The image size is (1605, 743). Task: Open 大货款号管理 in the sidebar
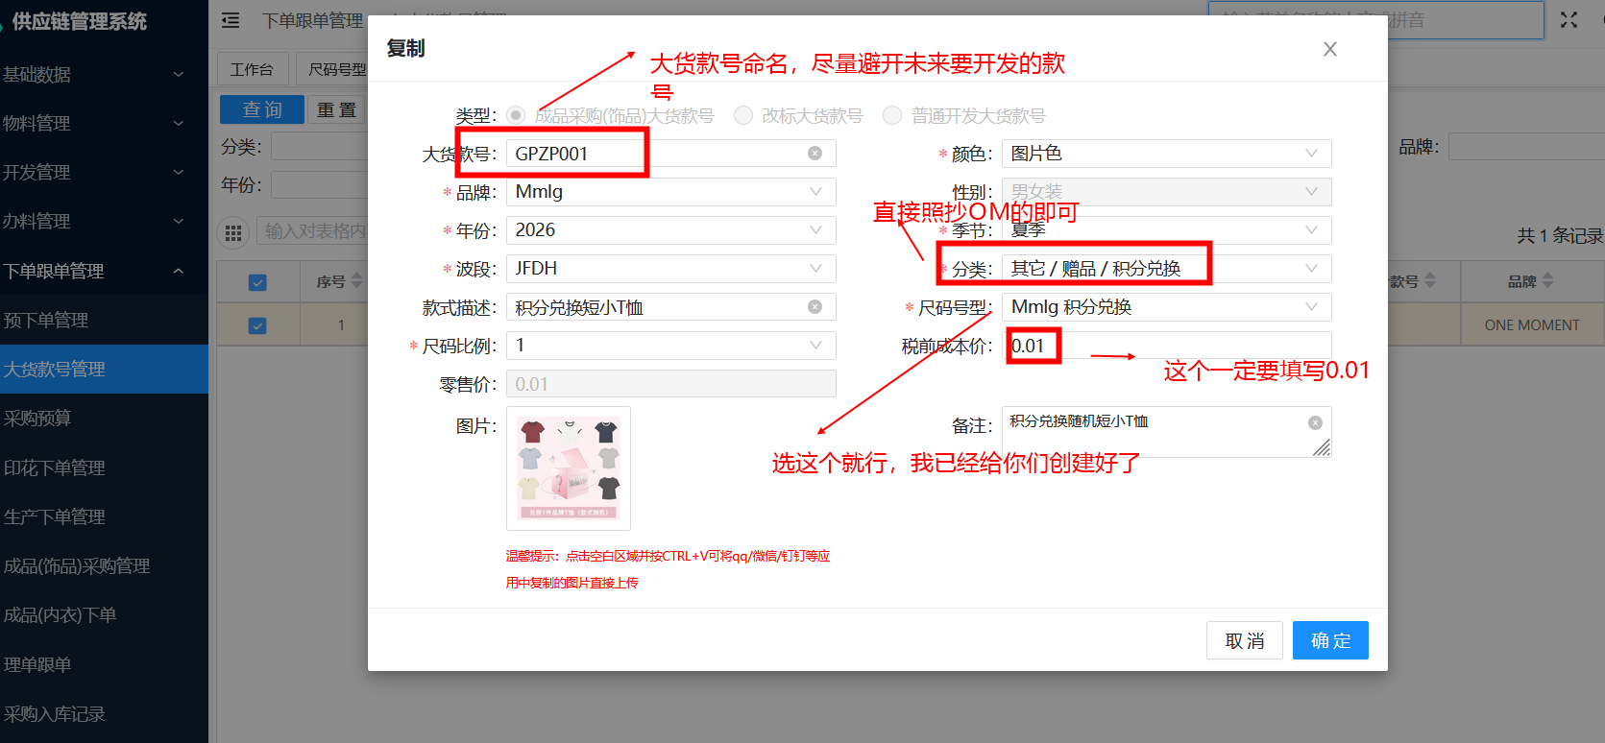click(x=104, y=369)
